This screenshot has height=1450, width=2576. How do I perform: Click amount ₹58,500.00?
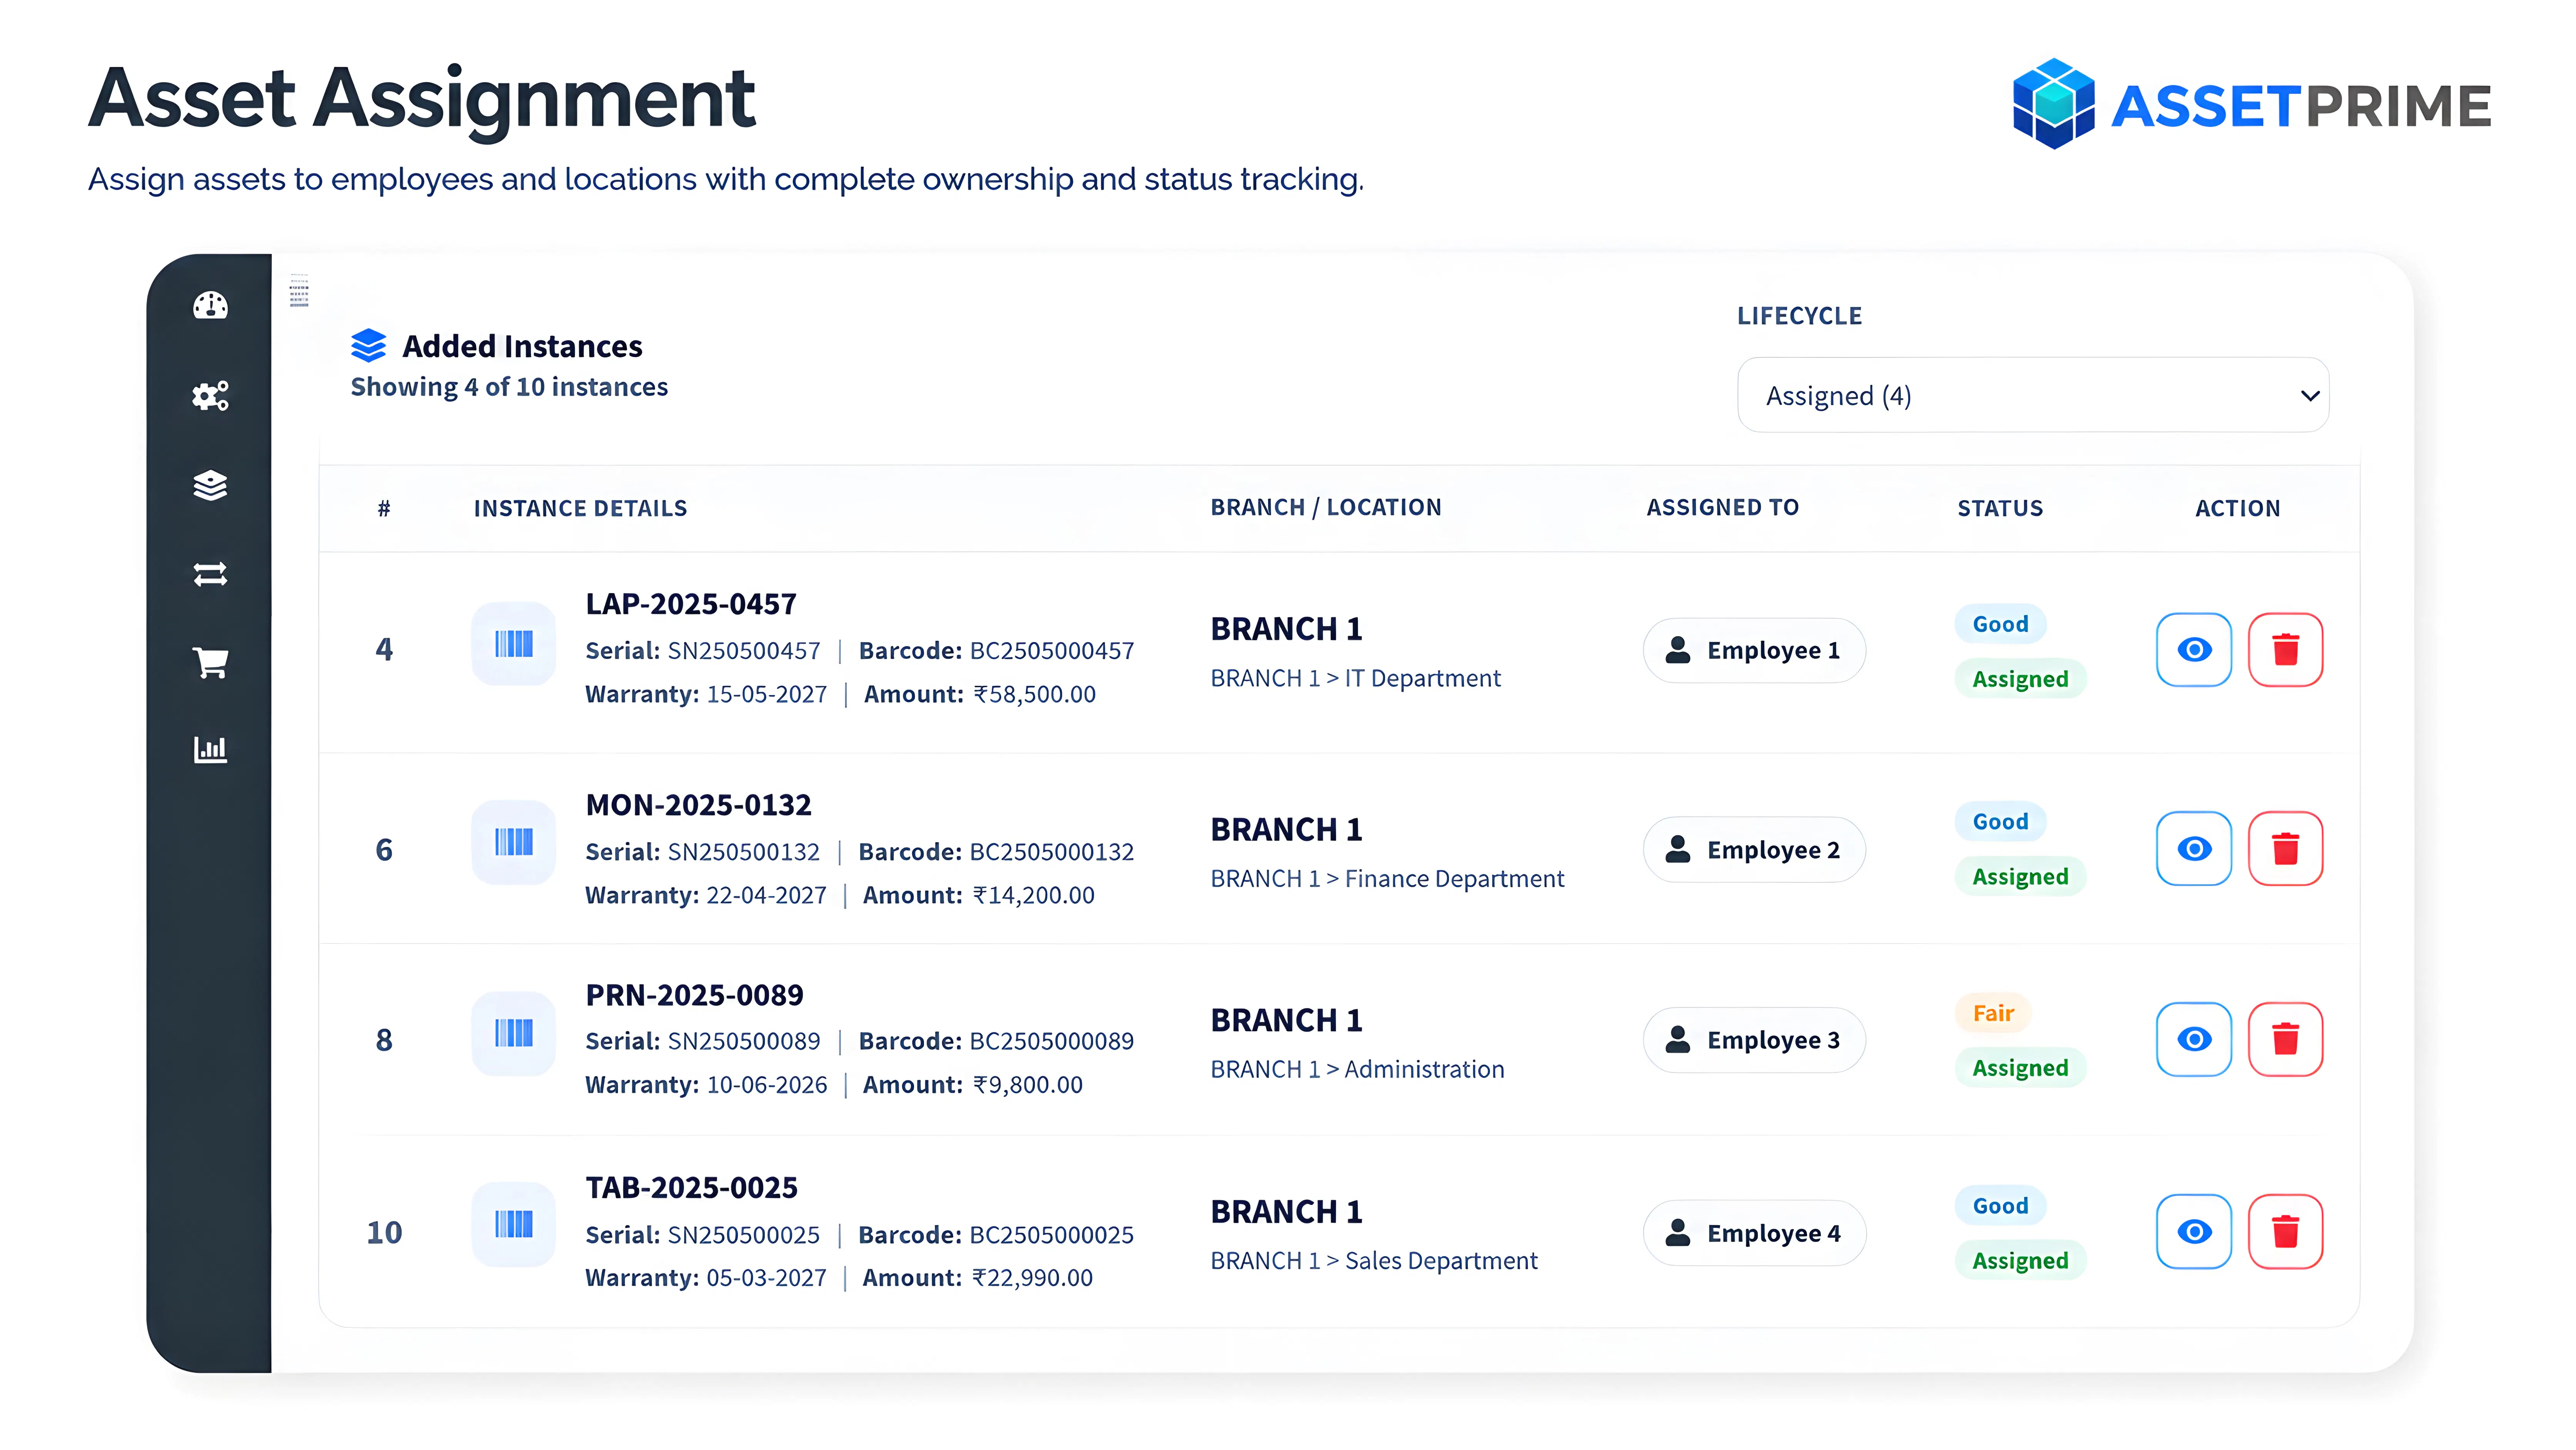coord(1034,694)
